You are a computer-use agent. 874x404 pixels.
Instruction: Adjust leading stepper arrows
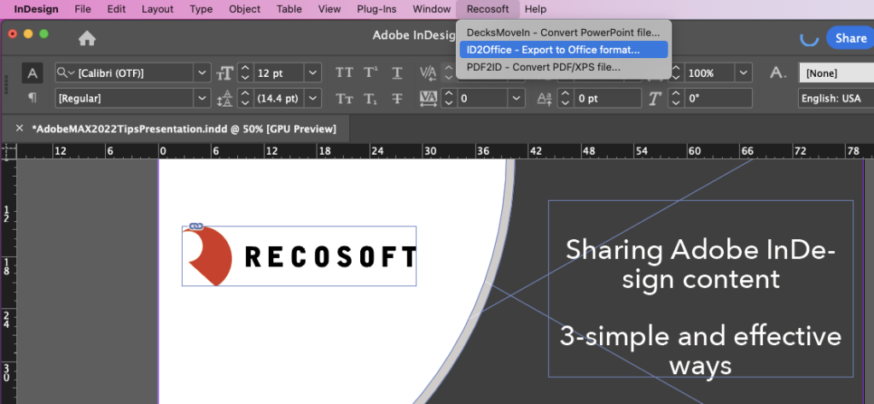[x=246, y=99]
